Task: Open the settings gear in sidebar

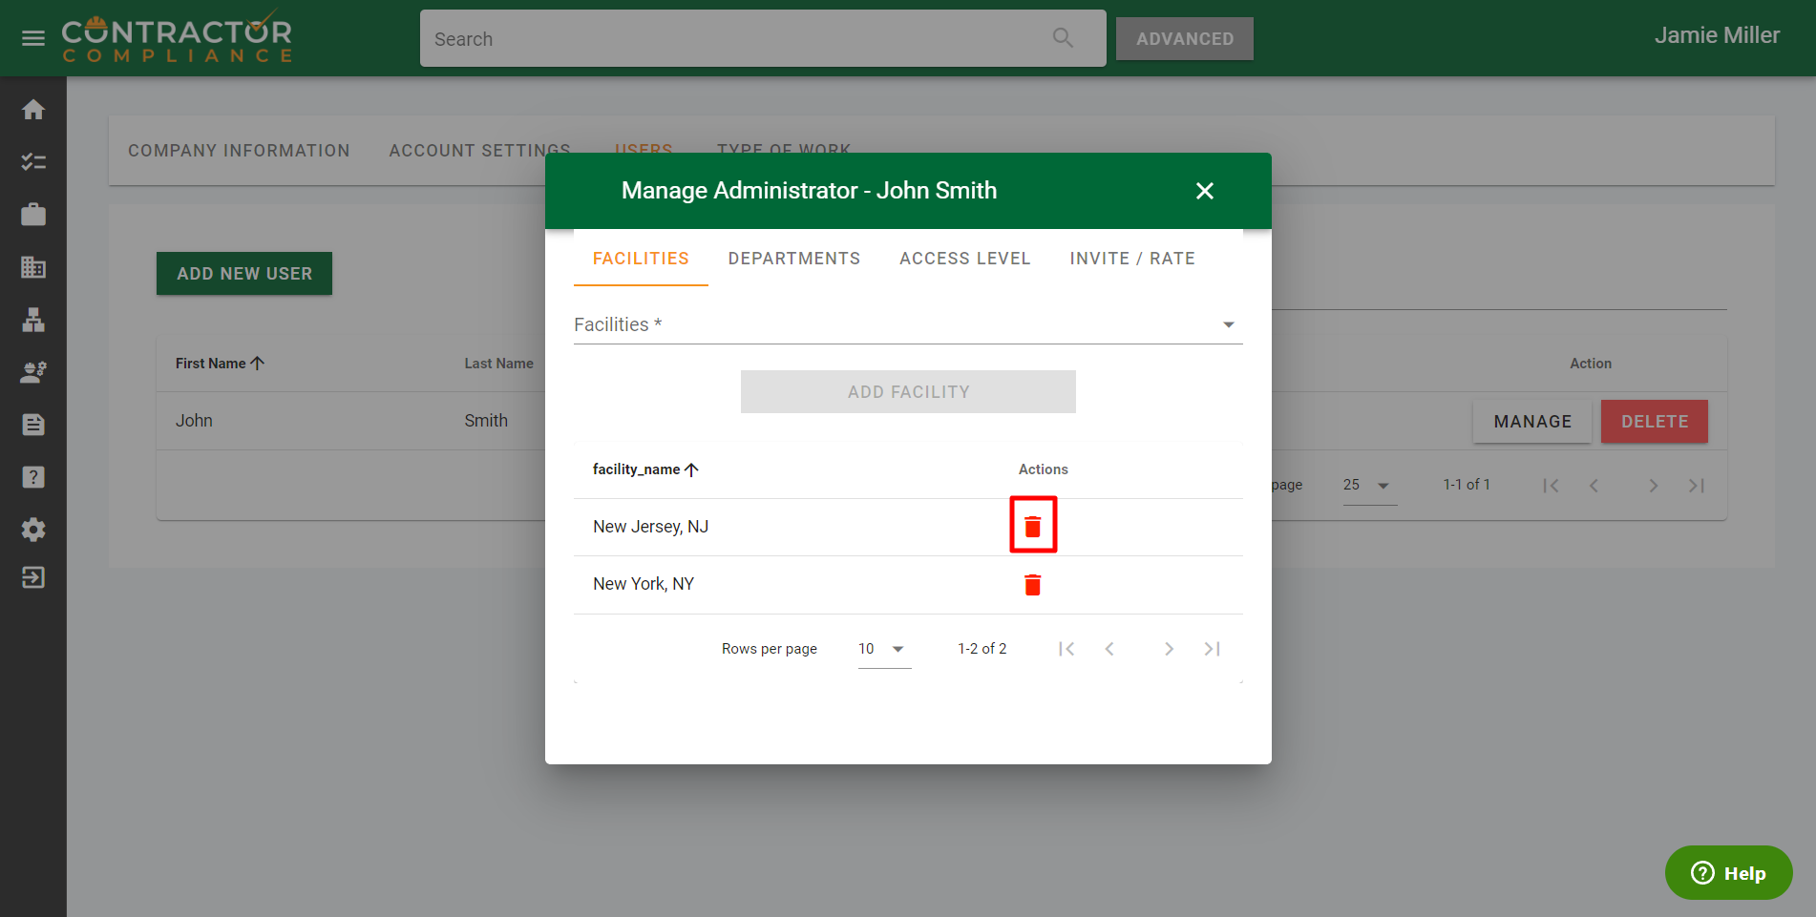Action: tap(33, 530)
